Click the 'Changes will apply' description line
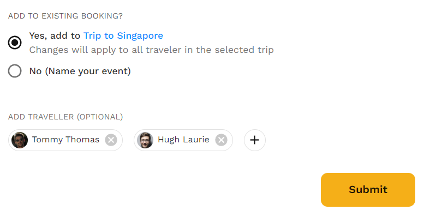This screenshot has height=216, width=424. click(x=152, y=50)
